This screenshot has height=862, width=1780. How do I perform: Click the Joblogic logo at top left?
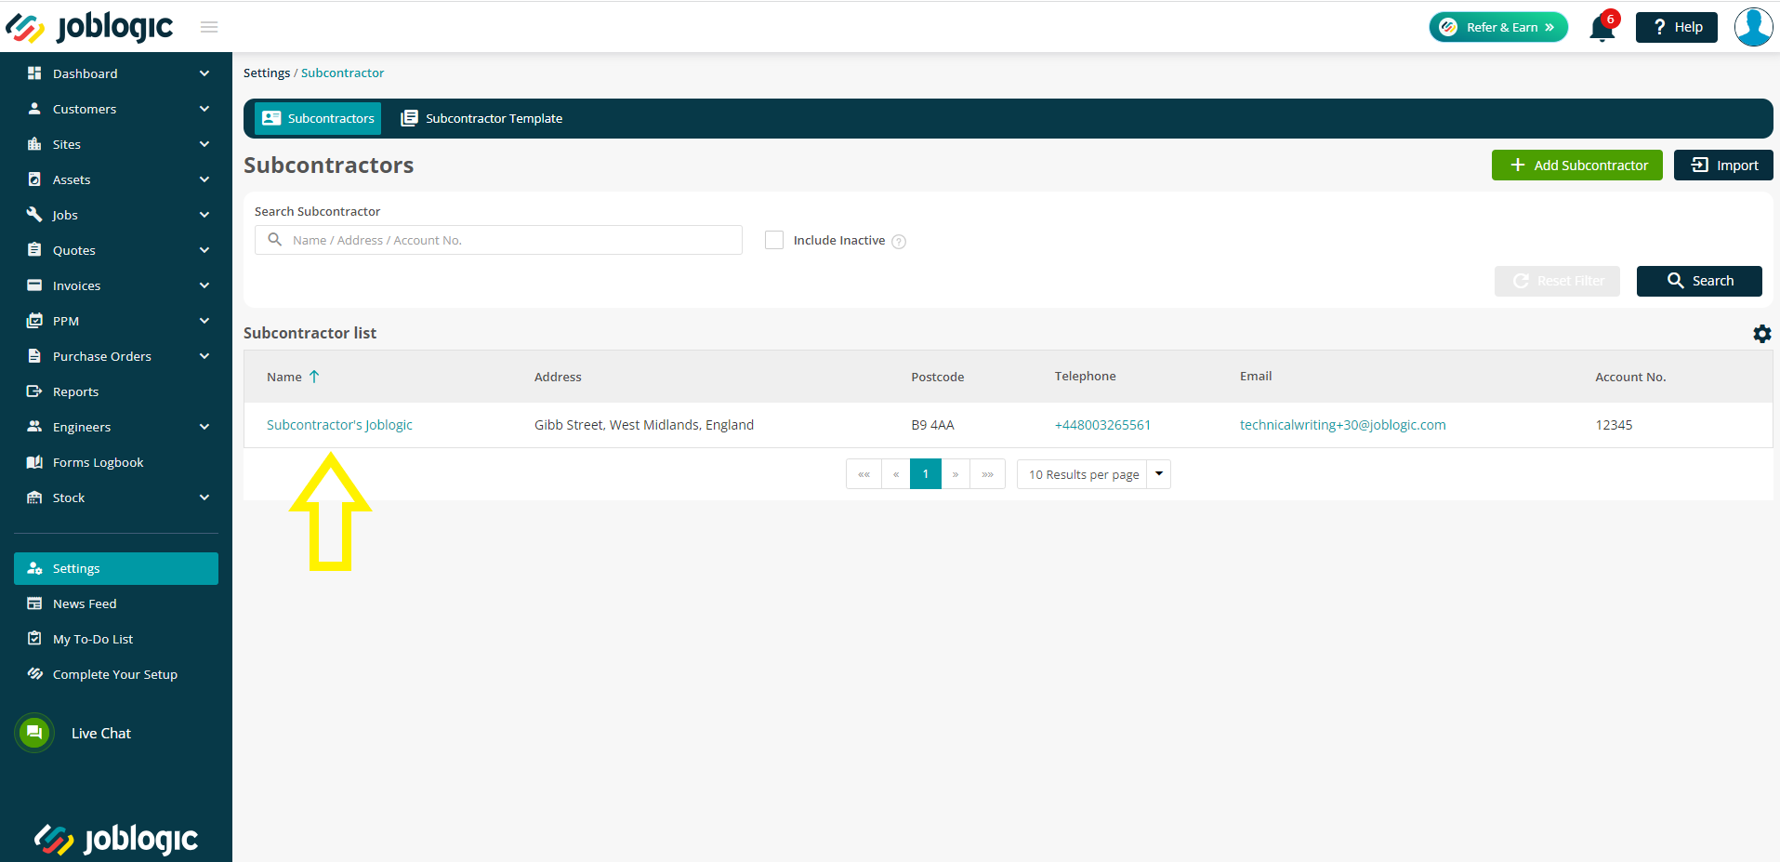(x=89, y=27)
